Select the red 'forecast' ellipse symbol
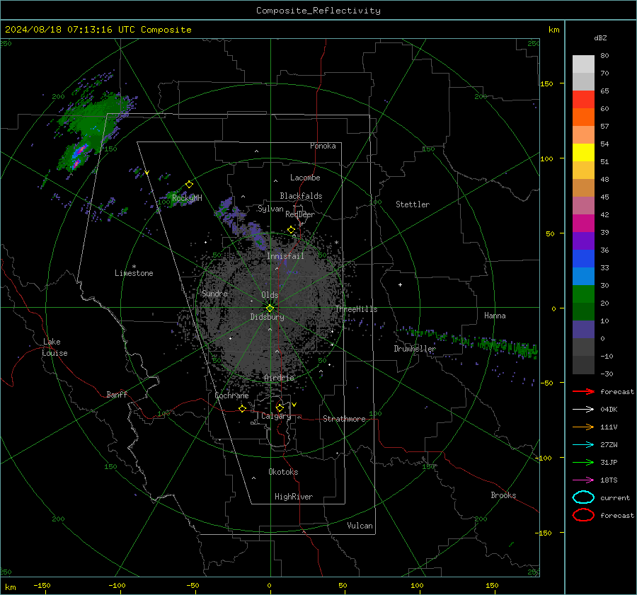The image size is (637, 595). coord(583,515)
